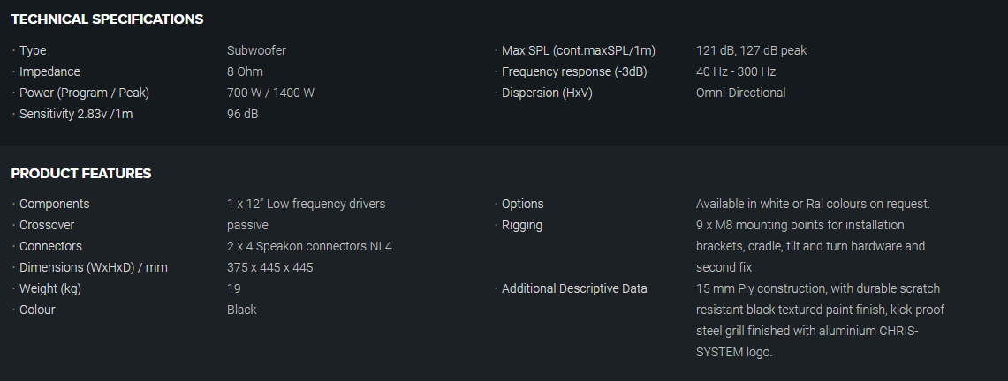Click the PRODUCT FEATURES heading
1008x381 pixels.
tap(81, 174)
